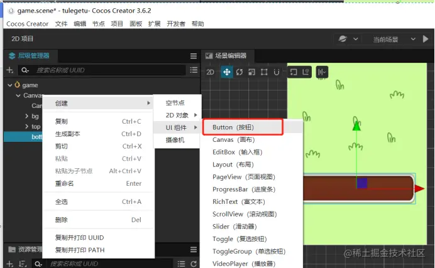
Task: Switch to 场景编辑器 tab
Action: (226, 56)
